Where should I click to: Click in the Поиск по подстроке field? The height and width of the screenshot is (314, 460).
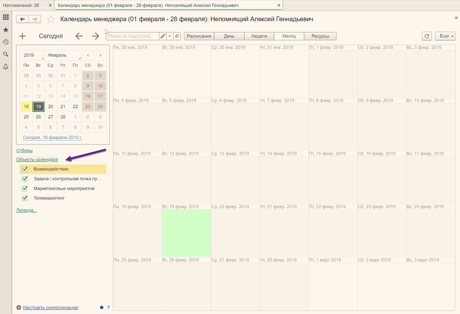point(133,36)
